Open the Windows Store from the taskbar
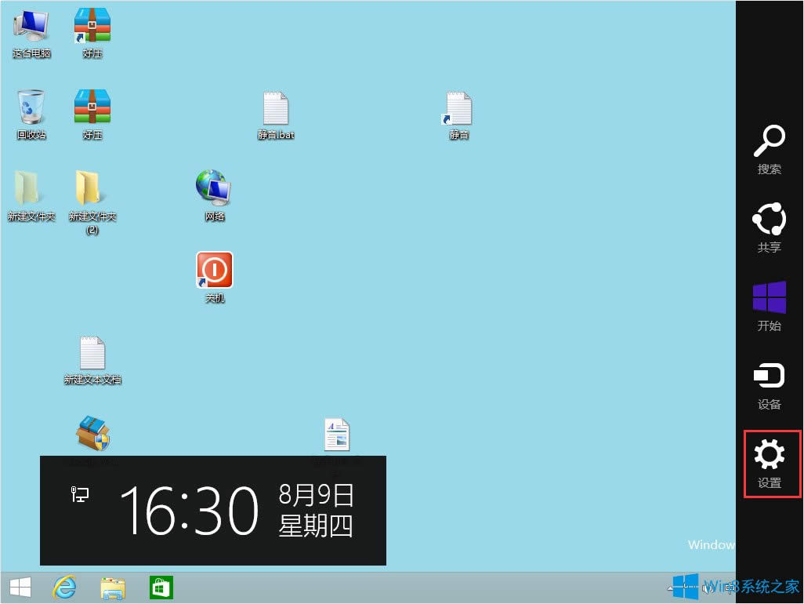Viewport: 804px width, 604px height. coord(161,587)
